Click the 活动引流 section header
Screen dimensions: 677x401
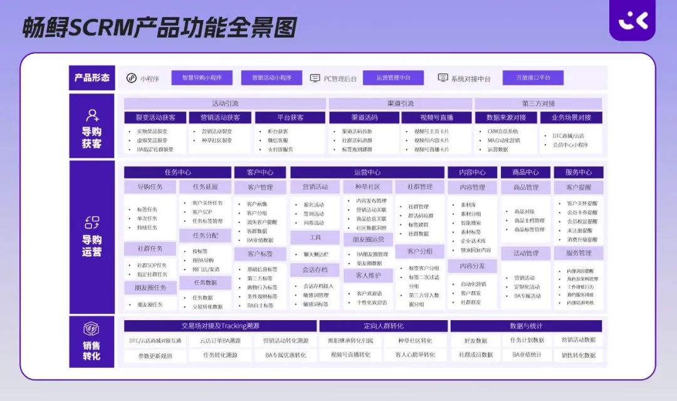[x=225, y=103]
